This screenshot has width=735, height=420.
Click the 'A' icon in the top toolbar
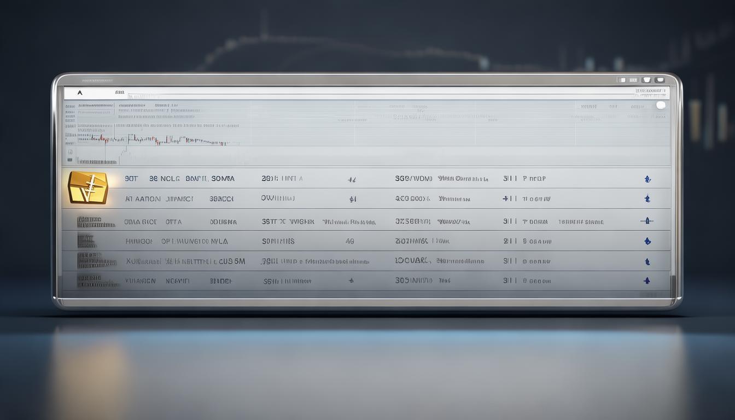coord(80,93)
